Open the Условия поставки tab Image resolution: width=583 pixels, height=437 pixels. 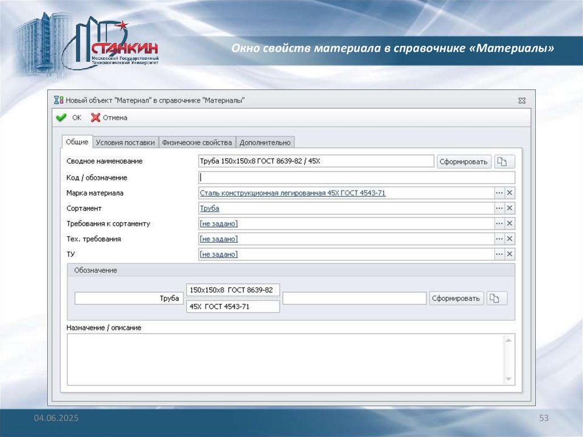[125, 142]
